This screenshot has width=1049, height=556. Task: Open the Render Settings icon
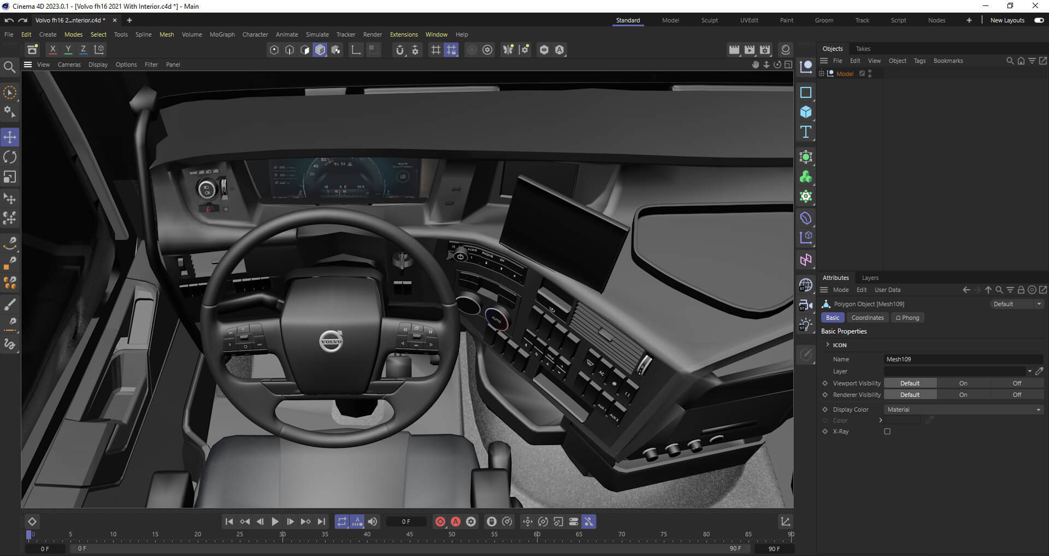[765, 50]
